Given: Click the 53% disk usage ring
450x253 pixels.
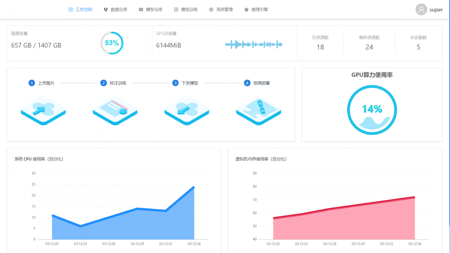Looking at the screenshot, I should [x=112, y=43].
